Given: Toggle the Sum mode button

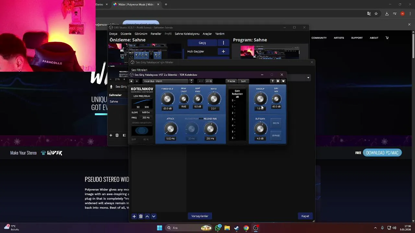Looking at the screenshot, I should pyautogui.click(x=243, y=81).
